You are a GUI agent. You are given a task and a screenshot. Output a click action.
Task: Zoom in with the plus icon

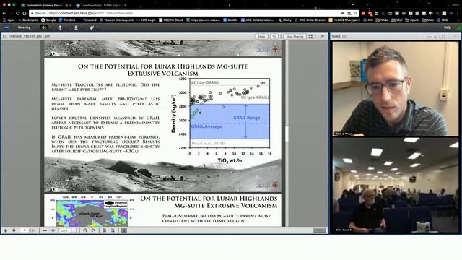pyautogui.click(x=53, y=230)
